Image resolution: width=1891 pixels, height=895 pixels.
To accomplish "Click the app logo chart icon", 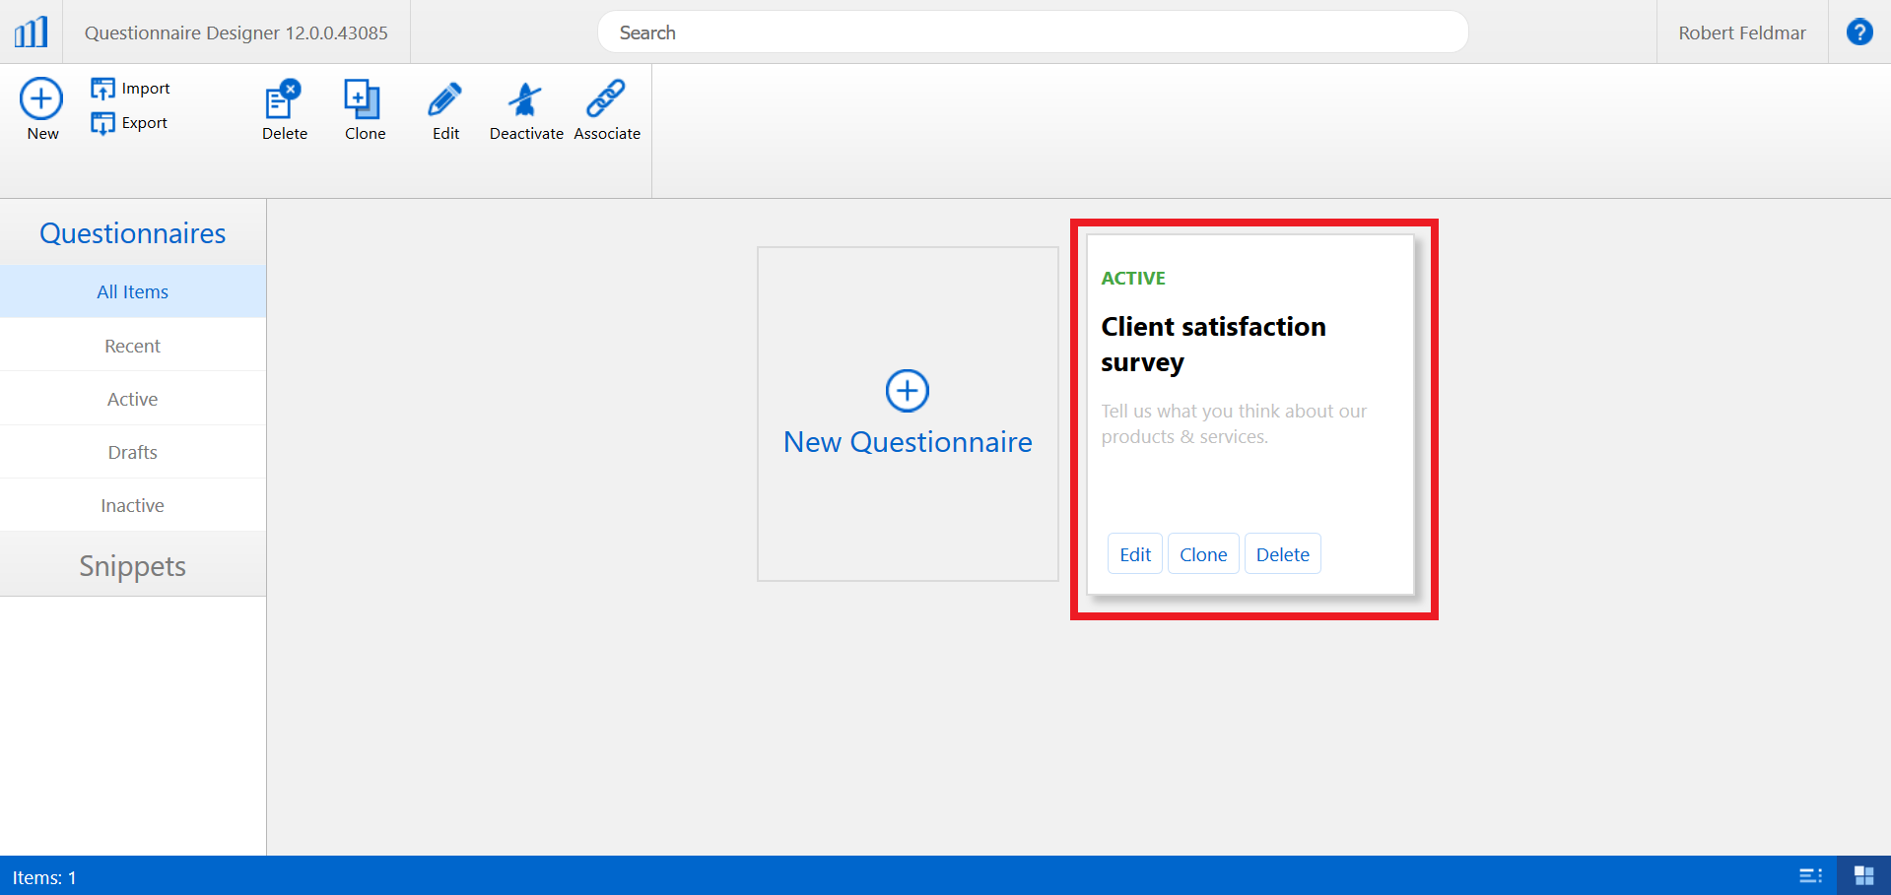I will pyautogui.click(x=31, y=32).
